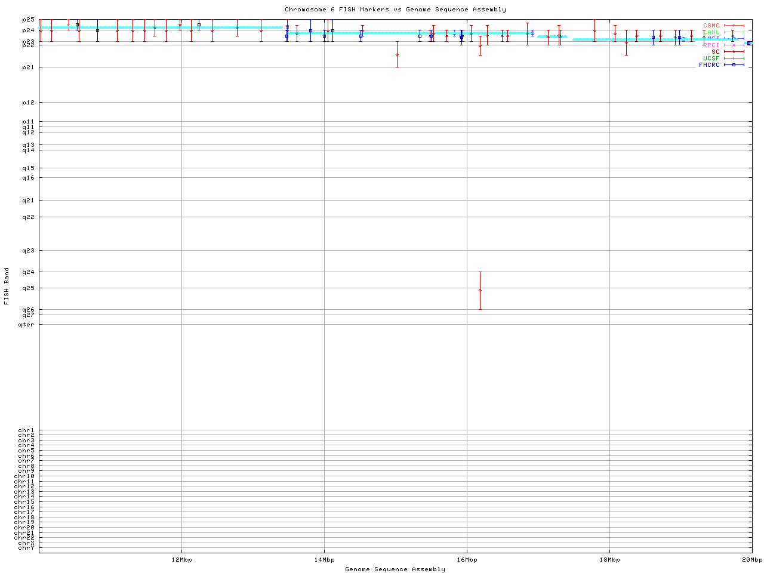This screenshot has height=573, width=764.
Task: Click the vertical FISH Band axis title
Action: point(7,286)
